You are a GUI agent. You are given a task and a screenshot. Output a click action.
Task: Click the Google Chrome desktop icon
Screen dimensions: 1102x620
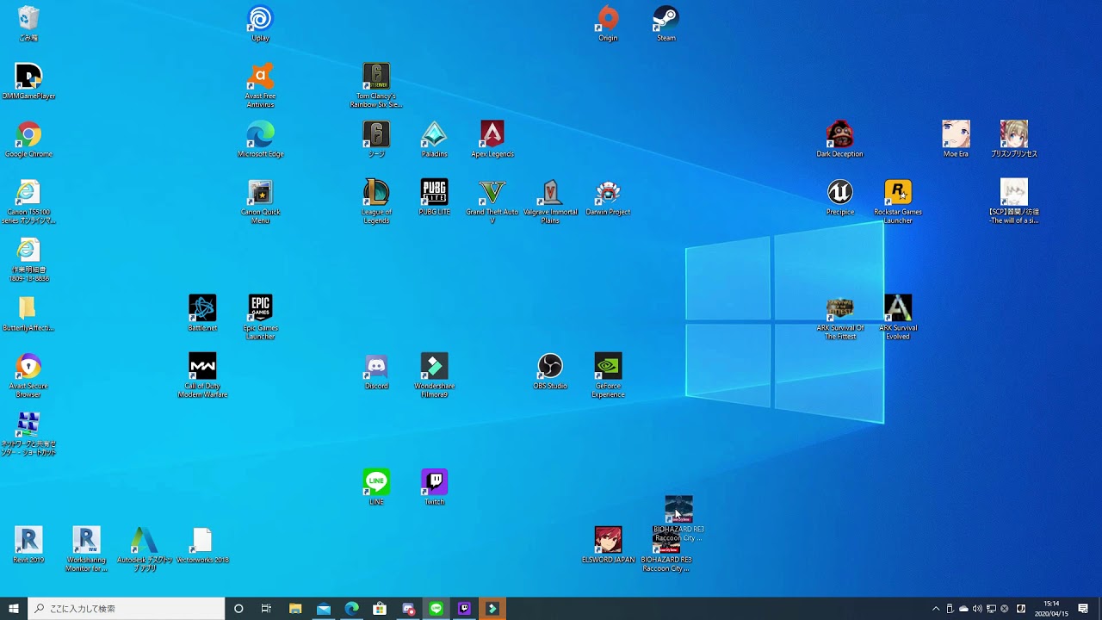[x=28, y=139]
